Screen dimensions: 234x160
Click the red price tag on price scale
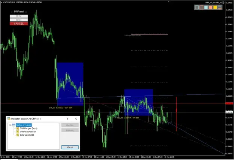pos(229,103)
